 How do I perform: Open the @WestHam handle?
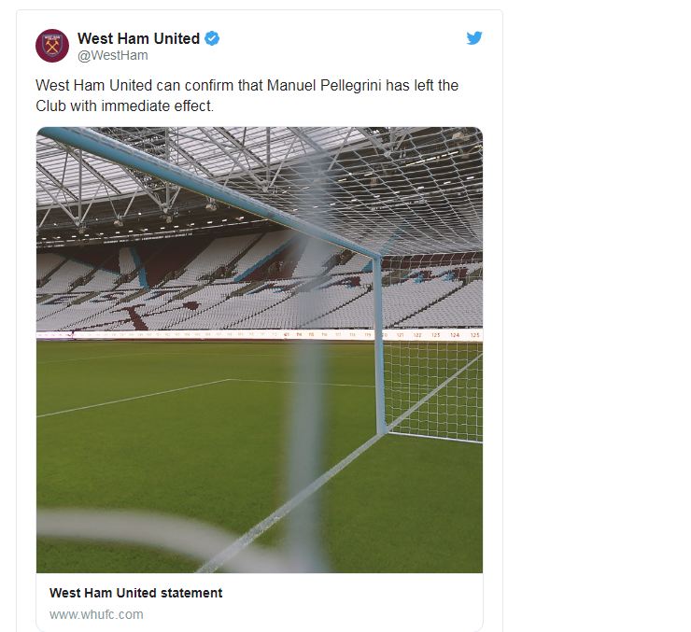coord(112,55)
